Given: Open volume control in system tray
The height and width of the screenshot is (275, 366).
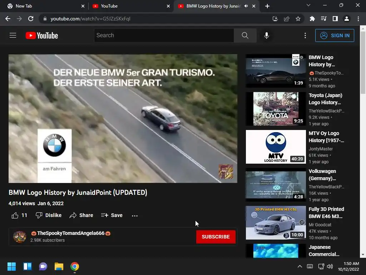Looking at the screenshot, I should click(330, 266).
